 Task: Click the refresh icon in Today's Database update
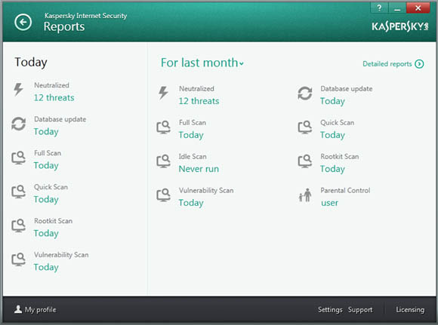tap(18, 124)
